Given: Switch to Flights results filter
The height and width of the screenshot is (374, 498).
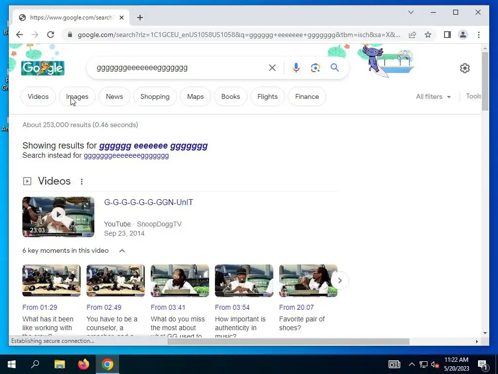Looking at the screenshot, I should 267,96.
